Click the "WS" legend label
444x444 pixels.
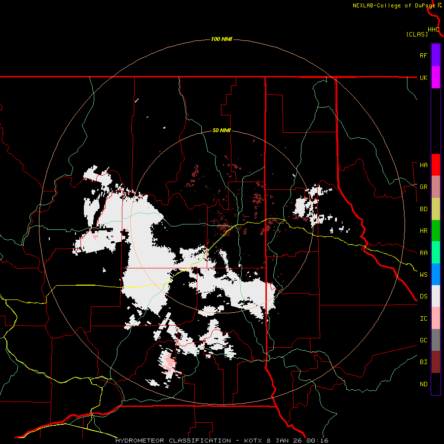[423, 275]
